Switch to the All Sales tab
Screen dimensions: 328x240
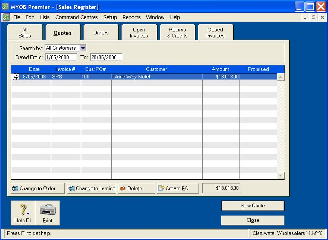[x=24, y=33]
